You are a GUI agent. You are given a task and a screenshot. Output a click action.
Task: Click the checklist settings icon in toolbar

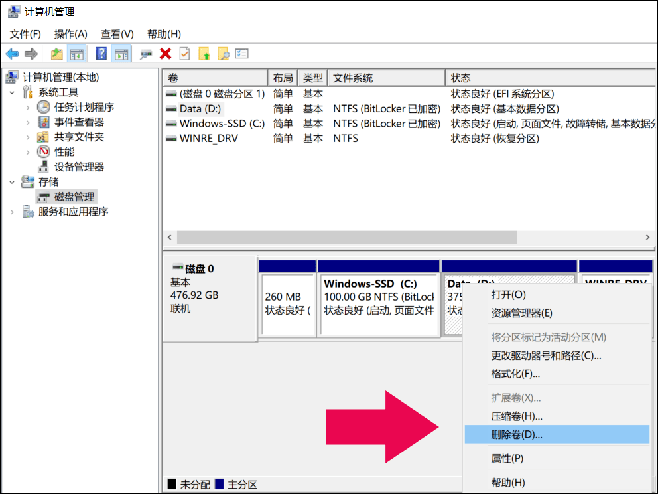click(242, 54)
